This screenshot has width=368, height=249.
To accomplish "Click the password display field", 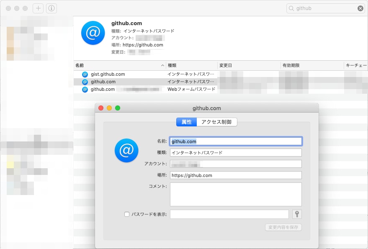I will 229,214.
